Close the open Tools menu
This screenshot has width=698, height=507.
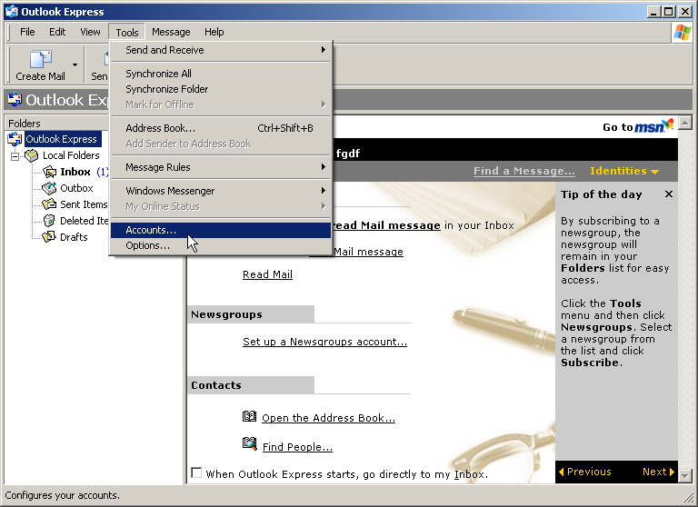pos(127,32)
